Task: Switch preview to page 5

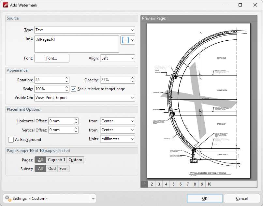Action: 173,184
